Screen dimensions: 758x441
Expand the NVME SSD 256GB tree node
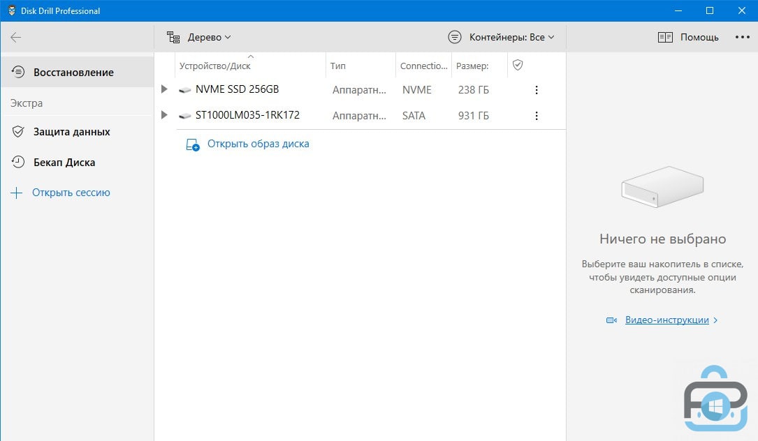click(x=164, y=89)
